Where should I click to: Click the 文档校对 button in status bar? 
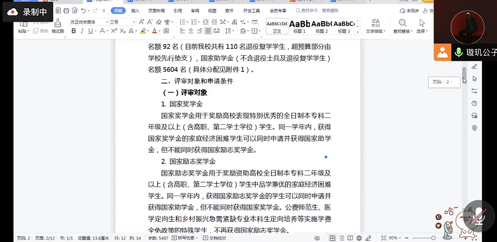214,238
